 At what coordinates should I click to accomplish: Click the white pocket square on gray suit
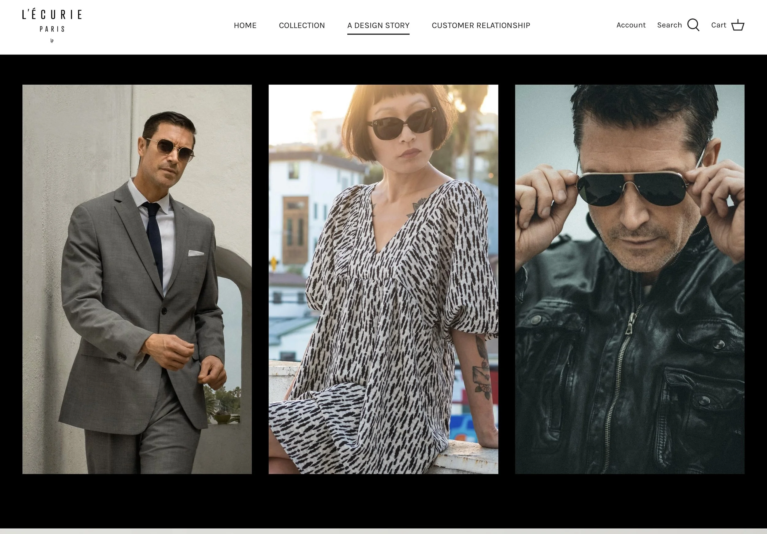click(196, 253)
